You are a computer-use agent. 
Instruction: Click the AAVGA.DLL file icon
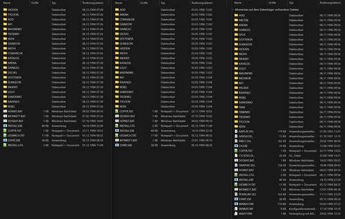[236, 136]
